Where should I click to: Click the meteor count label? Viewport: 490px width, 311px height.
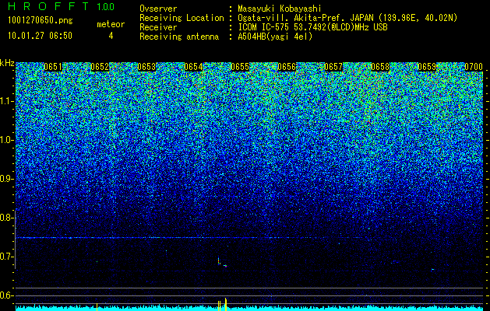tap(111, 24)
